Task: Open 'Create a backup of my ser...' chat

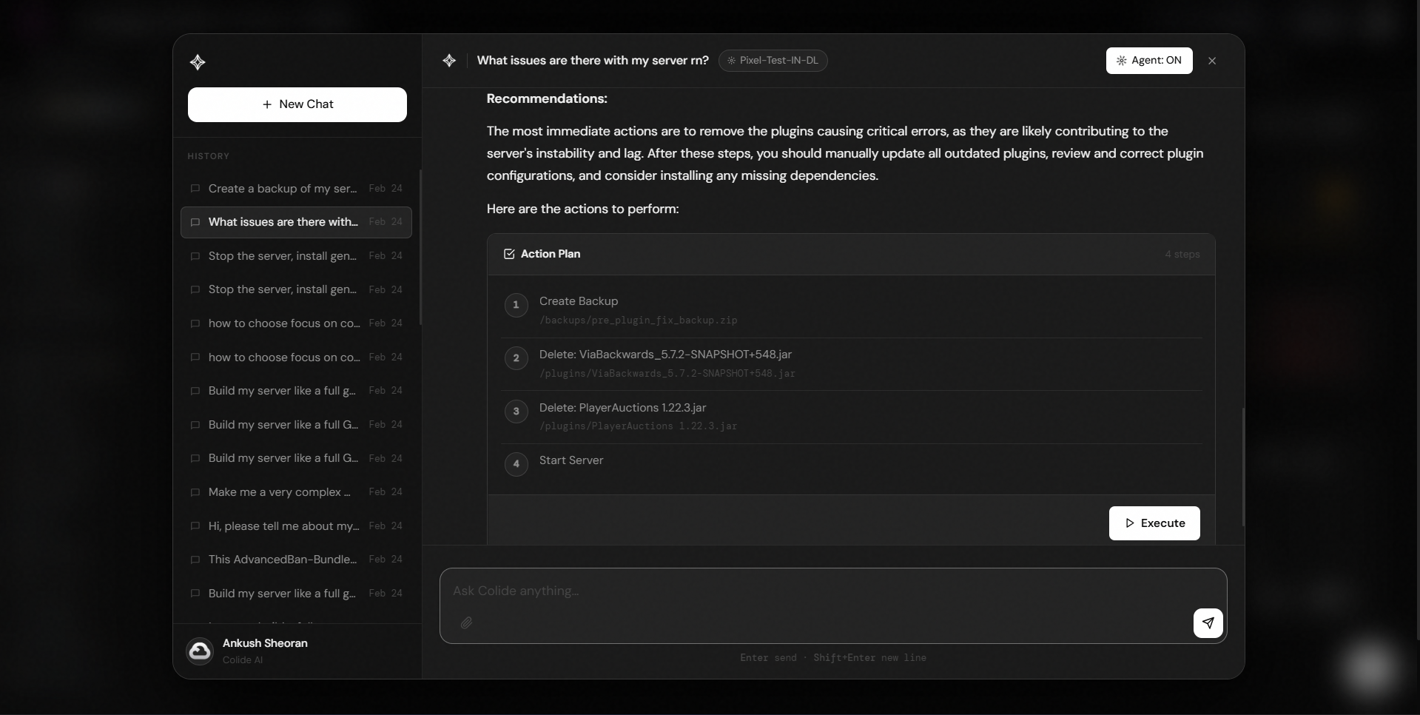Action: (x=296, y=189)
